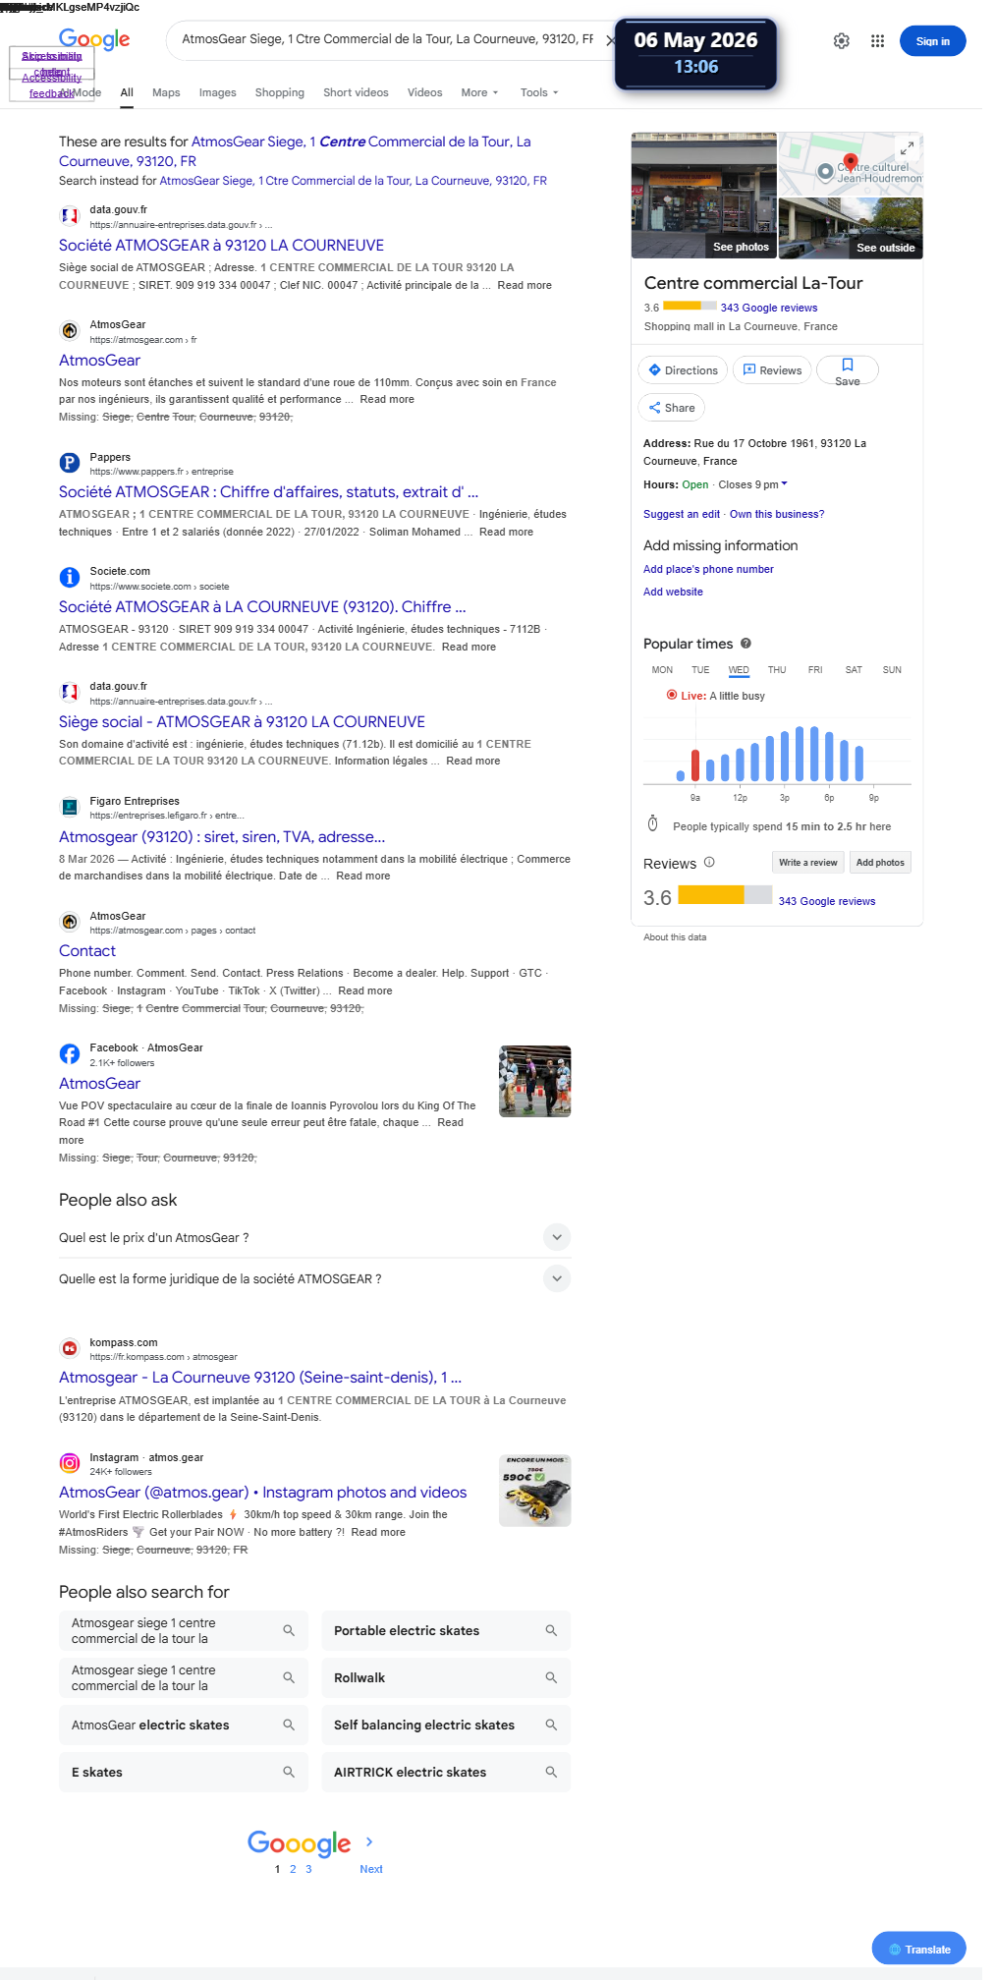Click the red map pin on the map
Screen dimensions: 994x1980
point(851,162)
